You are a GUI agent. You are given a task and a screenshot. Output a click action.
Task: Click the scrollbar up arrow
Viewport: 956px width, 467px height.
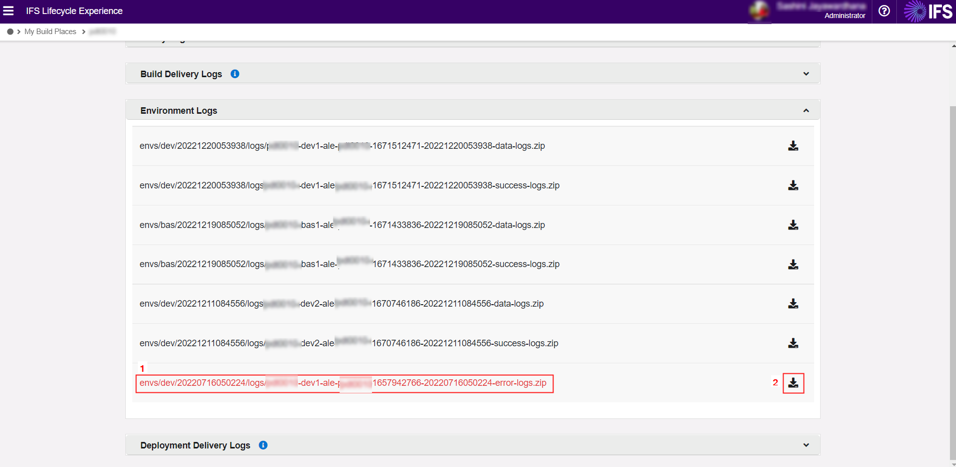coord(953,46)
